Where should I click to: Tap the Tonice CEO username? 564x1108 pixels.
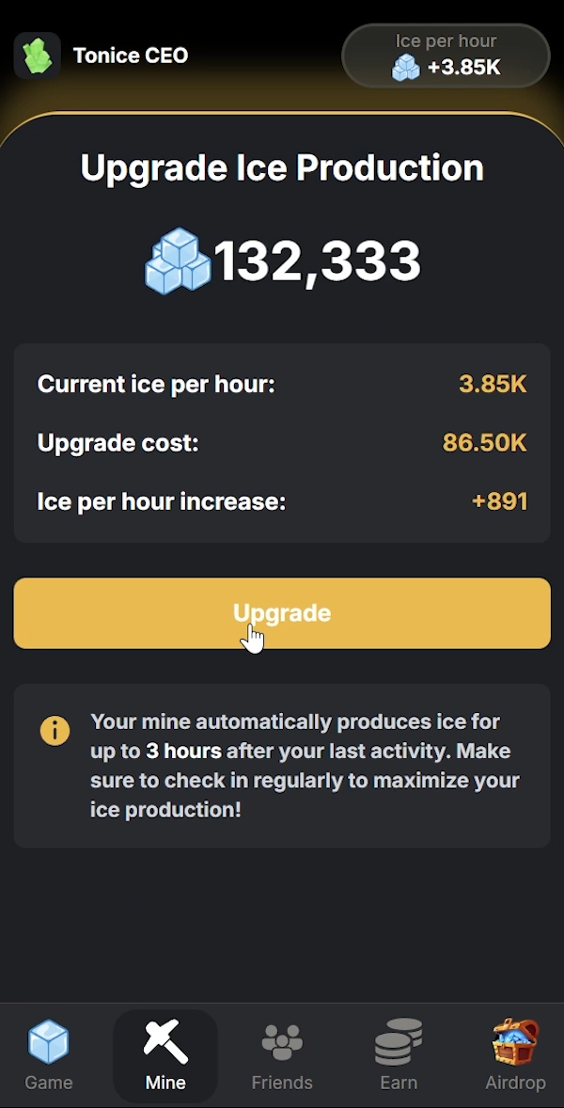click(x=129, y=55)
